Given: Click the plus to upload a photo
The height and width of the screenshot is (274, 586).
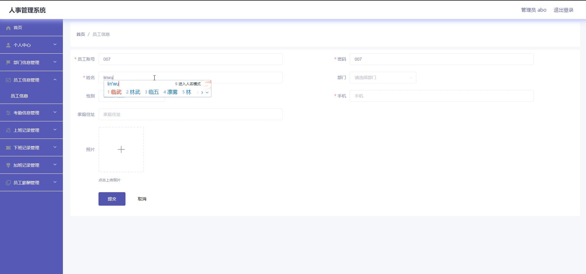Looking at the screenshot, I should click(121, 150).
